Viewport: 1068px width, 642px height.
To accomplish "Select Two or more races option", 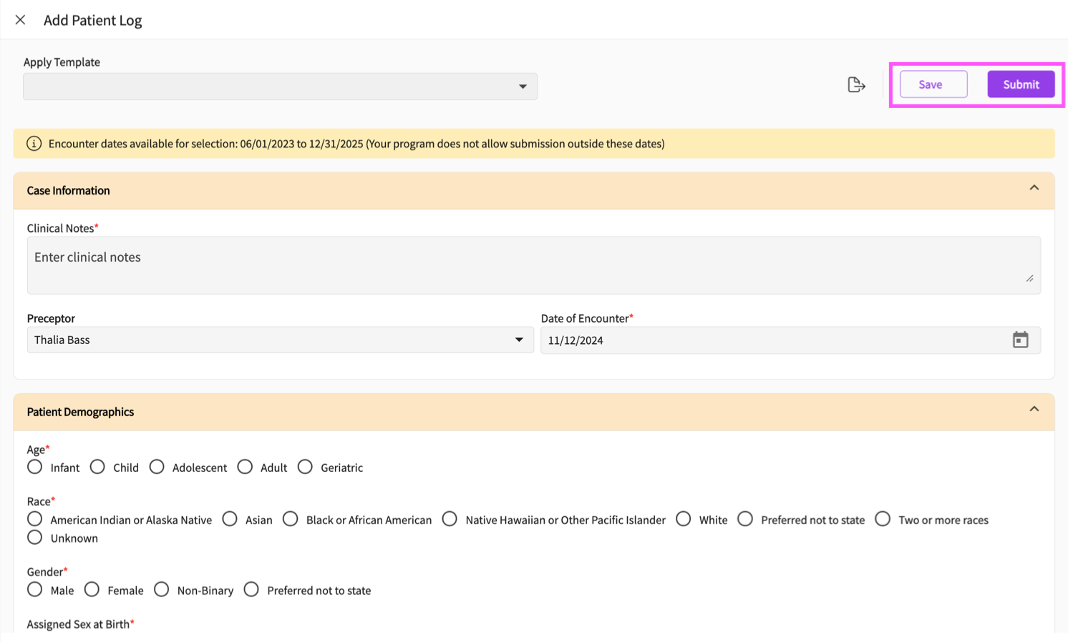I will (883, 520).
